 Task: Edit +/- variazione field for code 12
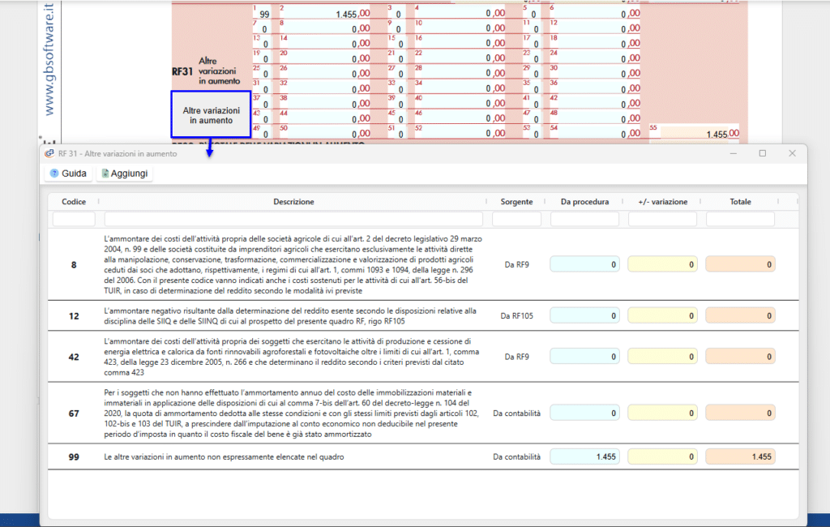coord(662,315)
